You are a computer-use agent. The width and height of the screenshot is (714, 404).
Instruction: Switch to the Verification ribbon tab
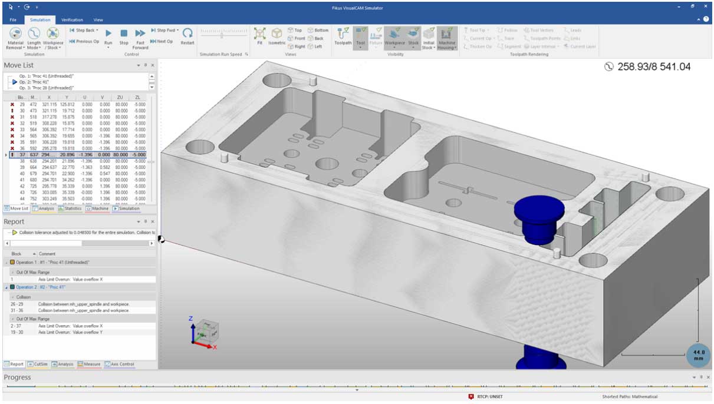pos(71,19)
